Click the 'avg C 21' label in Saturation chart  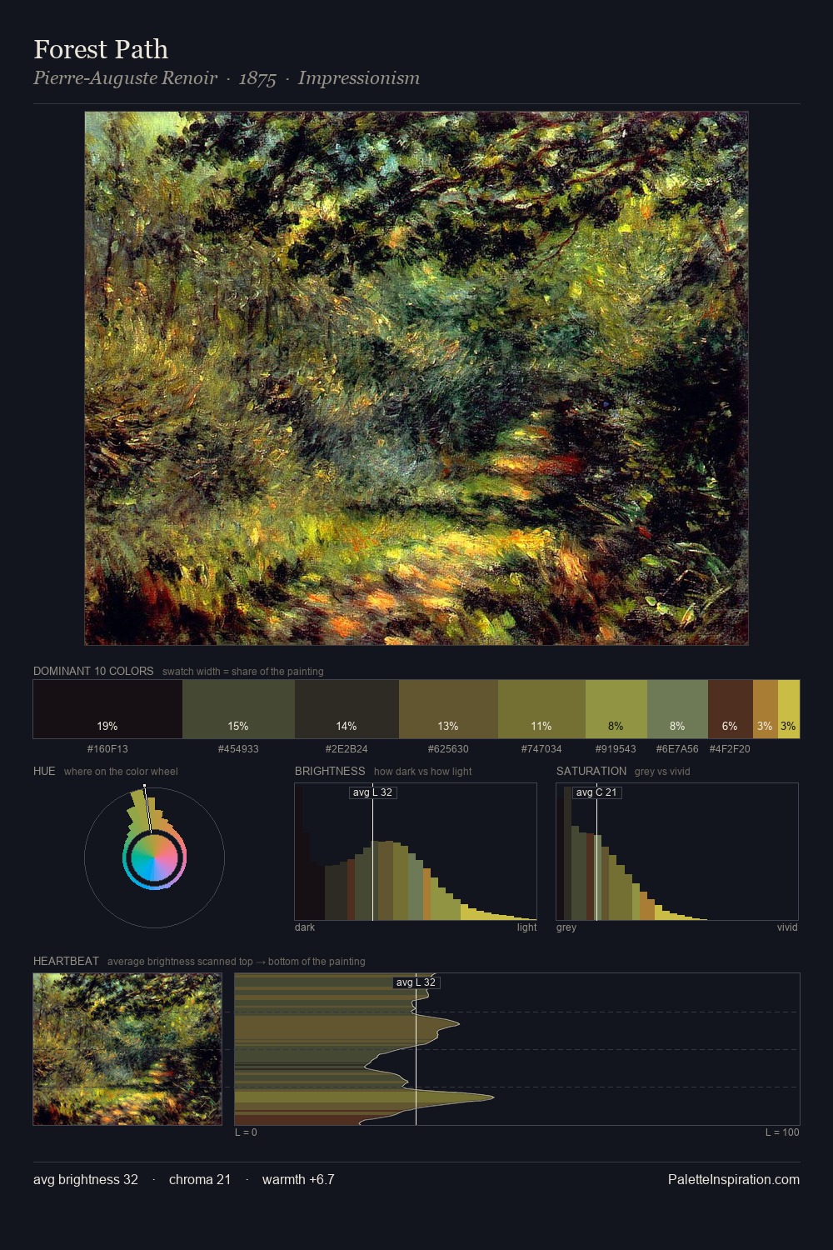pos(596,792)
